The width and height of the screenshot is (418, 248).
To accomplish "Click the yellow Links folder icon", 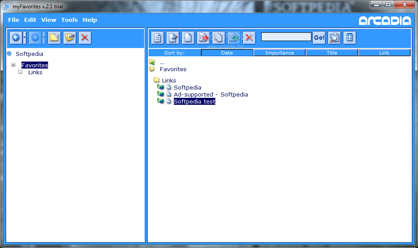I will click(x=156, y=80).
